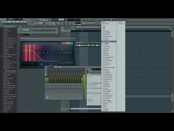Click the playlist vertical scrollbar at the right edge

click(173, 69)
